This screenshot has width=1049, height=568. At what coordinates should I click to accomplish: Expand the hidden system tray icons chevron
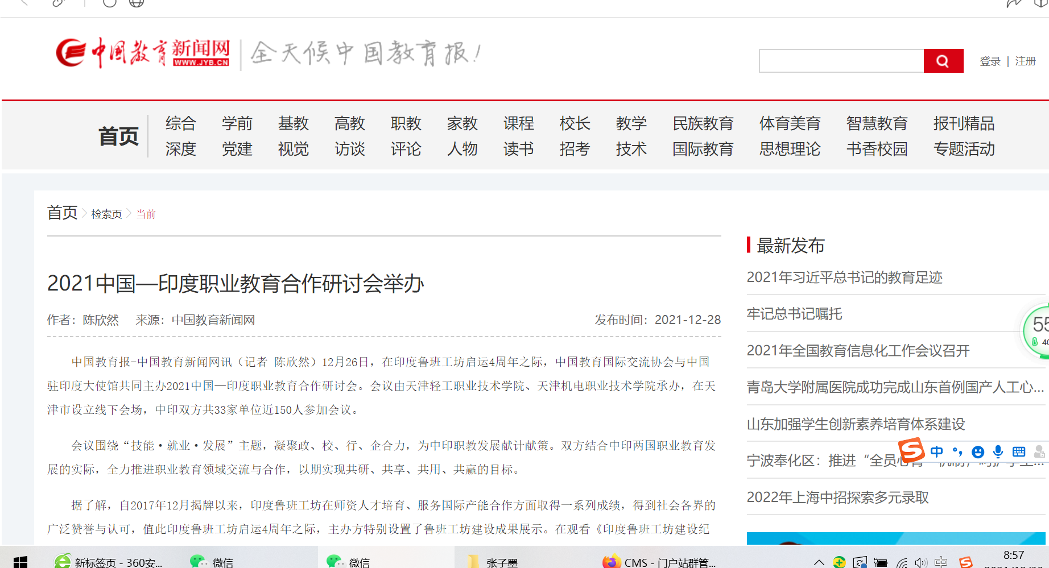819,562
